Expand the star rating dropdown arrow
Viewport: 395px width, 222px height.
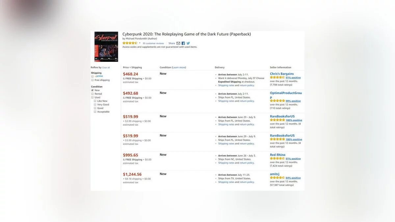pyautogui.click(x=140, y=43)
